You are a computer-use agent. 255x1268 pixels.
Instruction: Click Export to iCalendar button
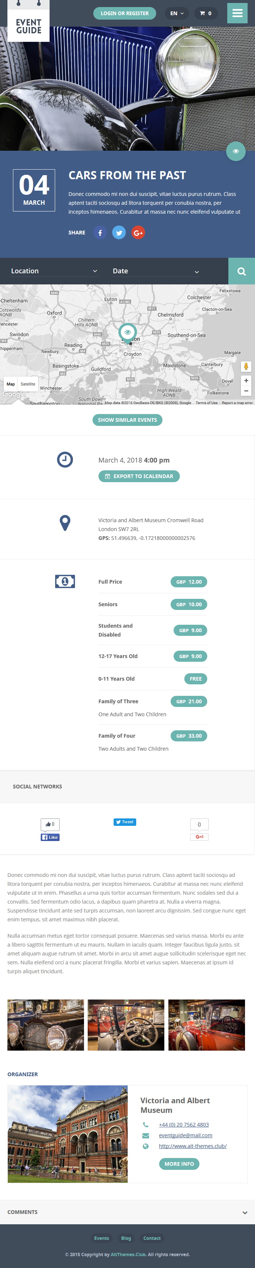point(139,476)
